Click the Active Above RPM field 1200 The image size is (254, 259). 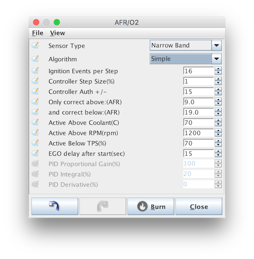[x=199, y=133]
